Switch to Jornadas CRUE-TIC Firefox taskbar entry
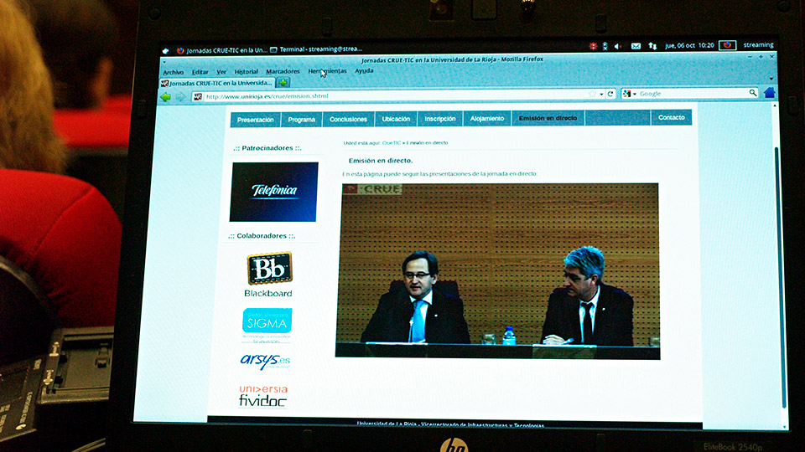The height and width of the screenshot is (452, 805). pos(221,50)
